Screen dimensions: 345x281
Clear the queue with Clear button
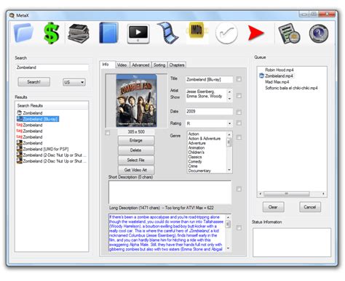(x=273, y=207)
